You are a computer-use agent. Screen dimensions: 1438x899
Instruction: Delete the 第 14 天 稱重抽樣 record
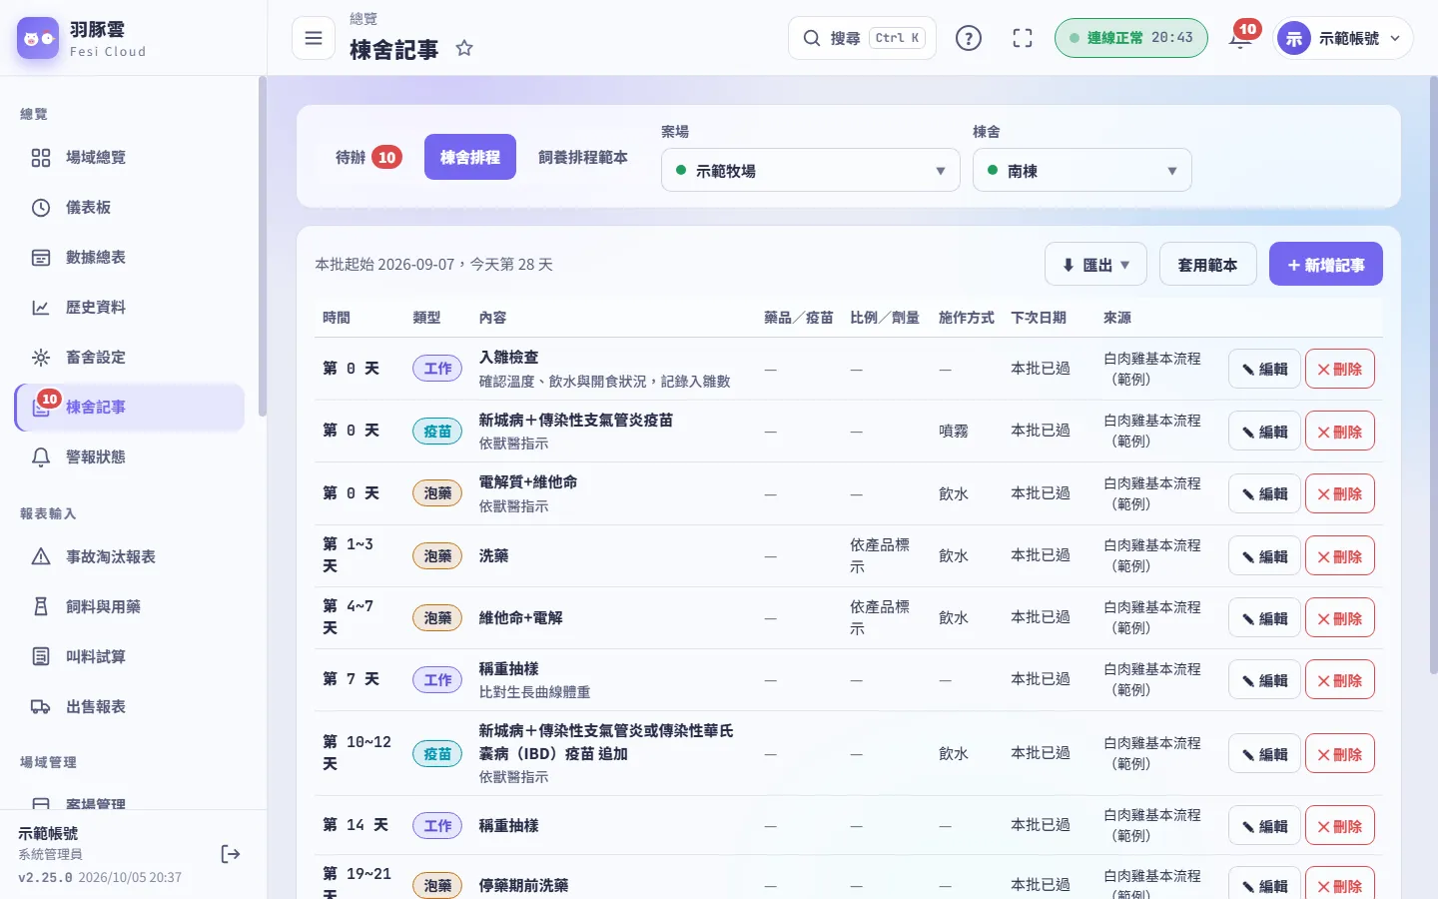click(1340, 826)
